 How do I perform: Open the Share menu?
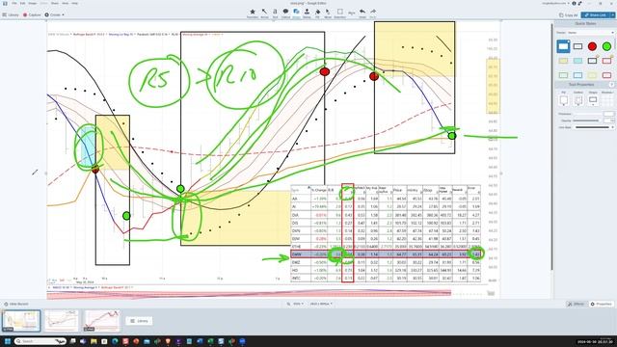55,3
